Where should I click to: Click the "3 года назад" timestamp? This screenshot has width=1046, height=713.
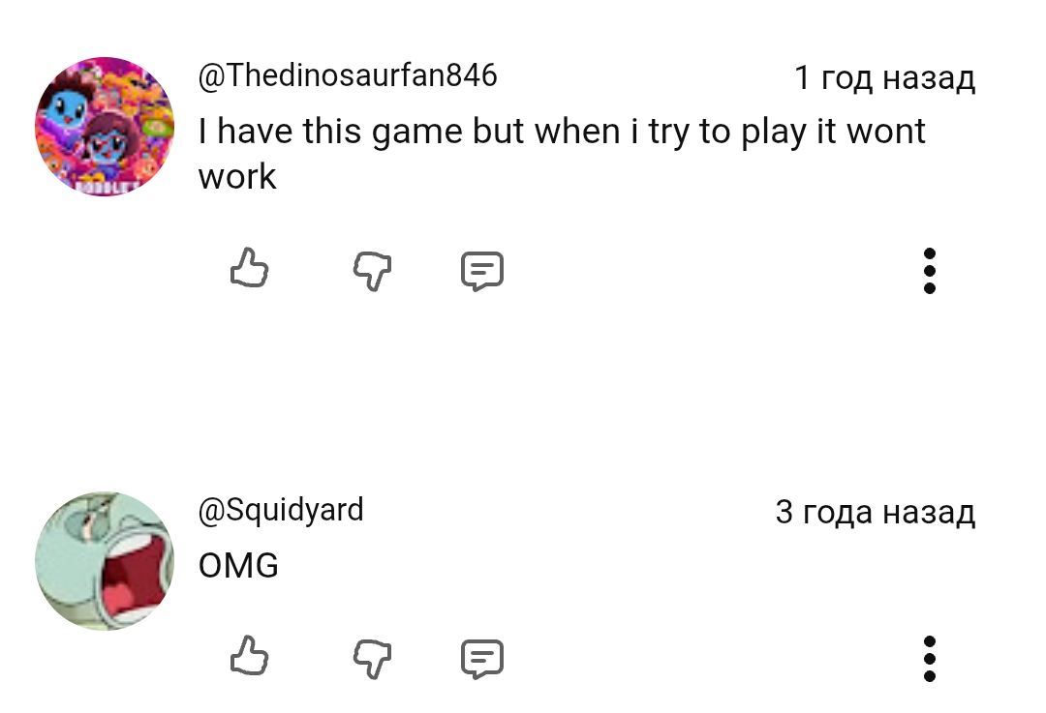point(875,512)
